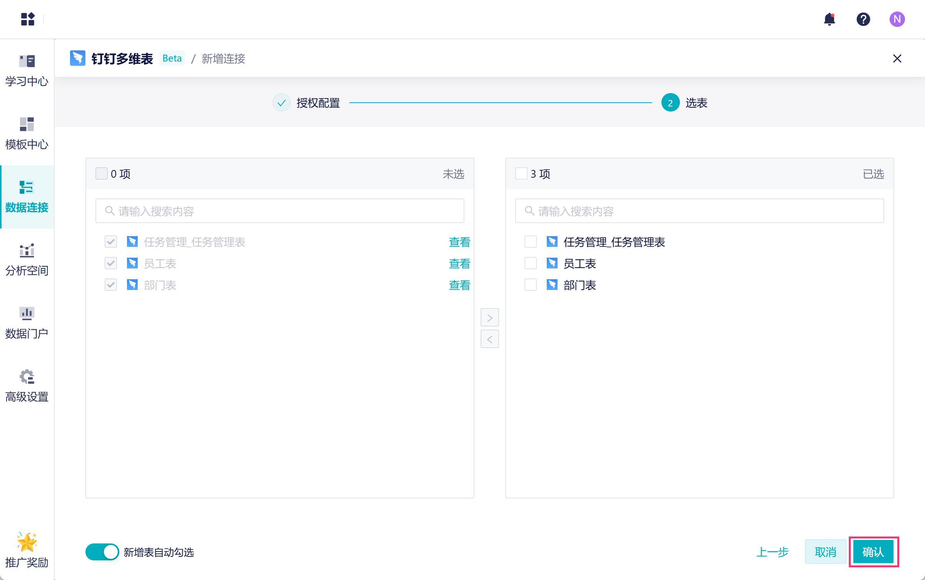Toggle off 新增表自动勾选 switch
The height and width of the screenshot is (580, 925).
pyautogui.click(x=102, y=552)
